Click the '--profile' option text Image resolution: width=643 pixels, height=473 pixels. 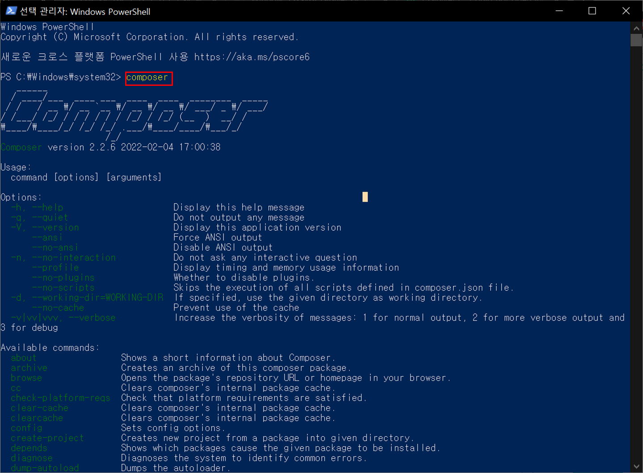click(x=55, y=267)
